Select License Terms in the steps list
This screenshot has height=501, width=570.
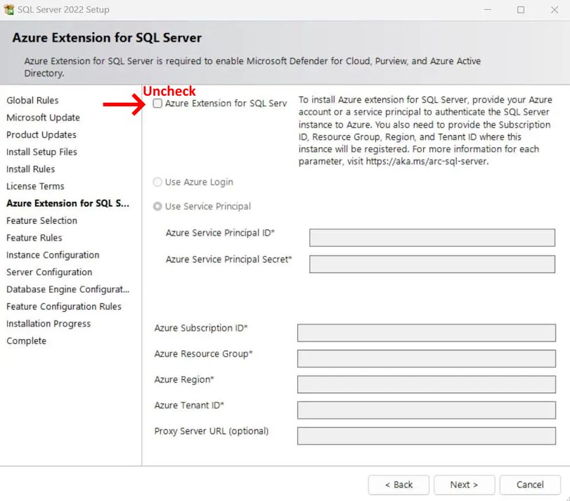coord(35,186)
